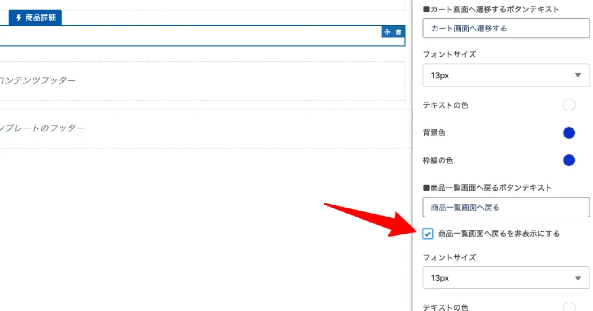Delete the block using the trash icon

(399, 32)
